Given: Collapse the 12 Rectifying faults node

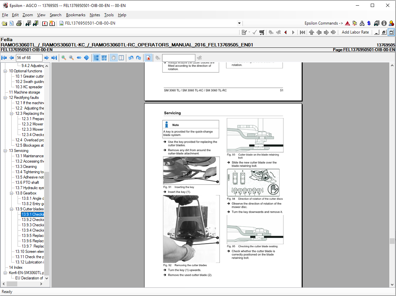Looking at the screenshot, I should click(5, 98).
